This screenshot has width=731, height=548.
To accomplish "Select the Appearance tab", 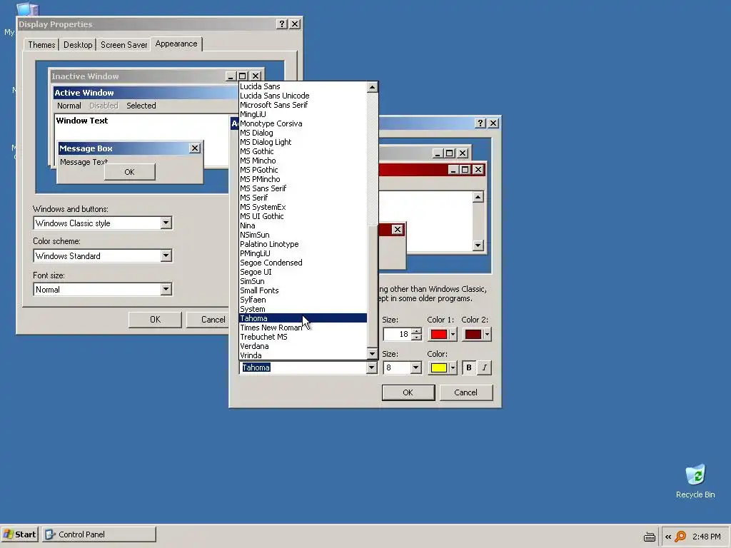I will click(x=176, y=44).
